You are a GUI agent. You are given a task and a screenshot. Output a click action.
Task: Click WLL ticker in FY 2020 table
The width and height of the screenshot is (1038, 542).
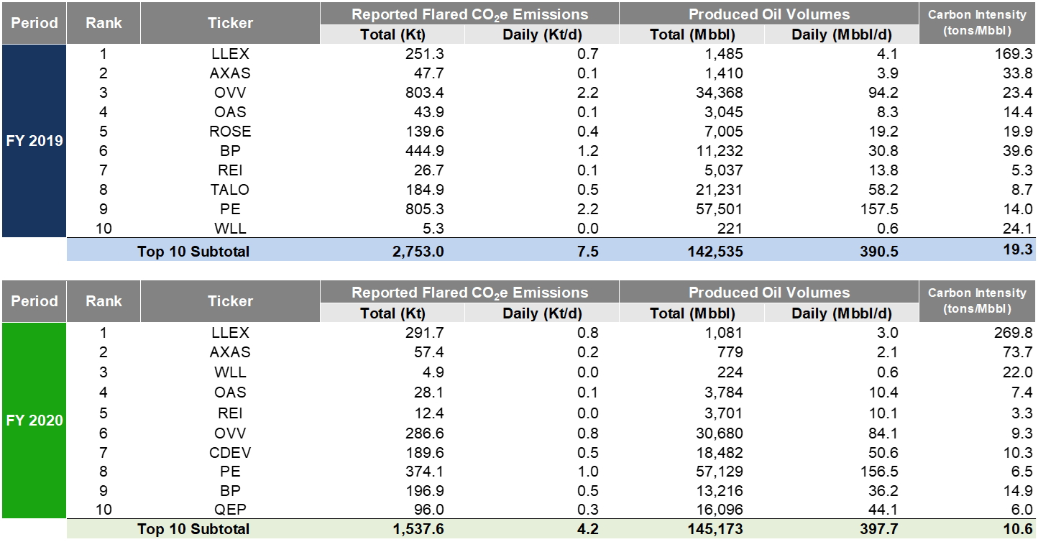[230, 372]
